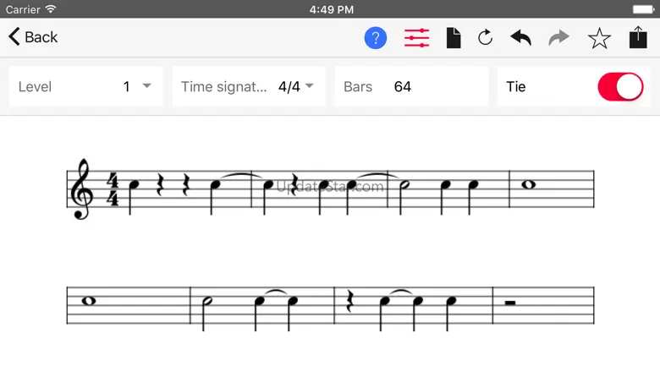Go Back to the previous screen
The image size is (660, 371).
click(x=34, y=37)
